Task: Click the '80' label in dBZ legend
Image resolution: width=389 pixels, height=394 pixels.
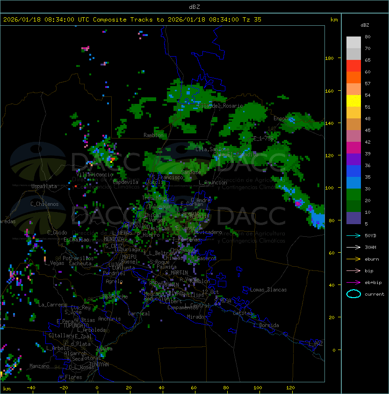Action: [x=367, y=36]
